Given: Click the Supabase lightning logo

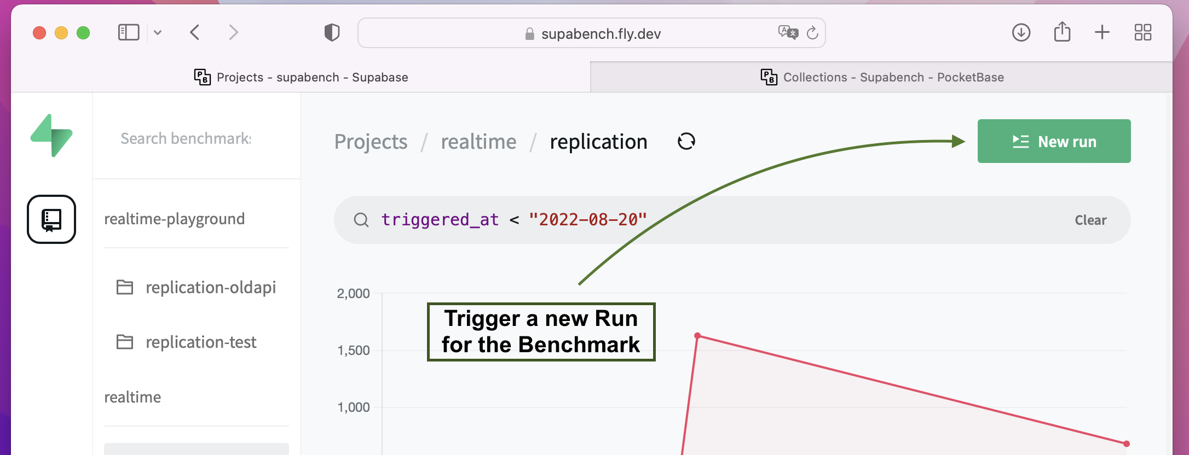Looking at the screenshot, I should [x=51, y=136].
